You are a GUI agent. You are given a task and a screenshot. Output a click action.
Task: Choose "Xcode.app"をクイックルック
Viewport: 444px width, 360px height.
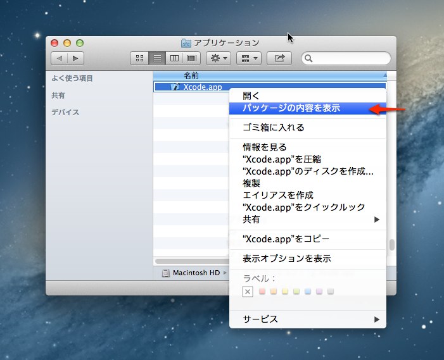point(308,208)
